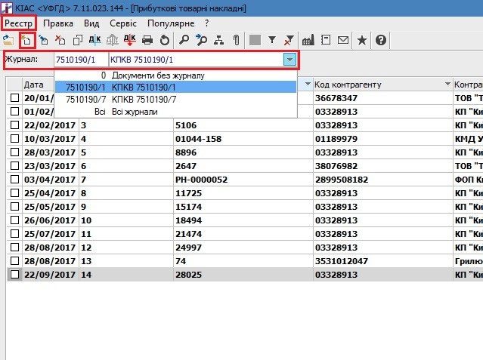483x360 pixels.
Task: Click document number PH-0000052
Action: point(202,180)
